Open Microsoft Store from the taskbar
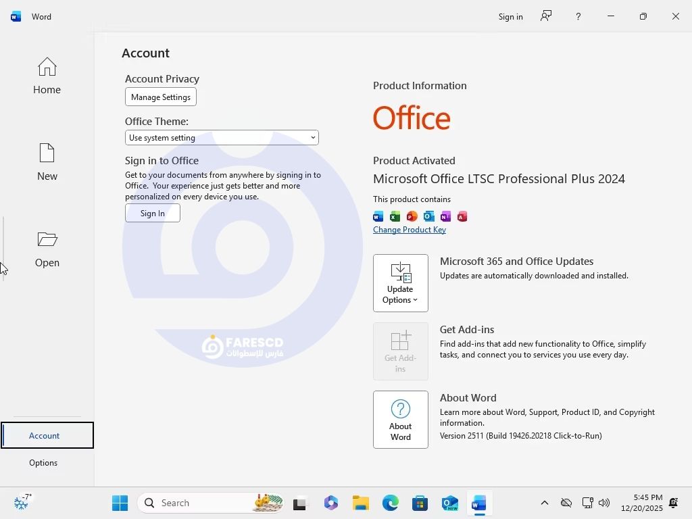The width and height of the screenshot is (692, 519). coord(420,503)
